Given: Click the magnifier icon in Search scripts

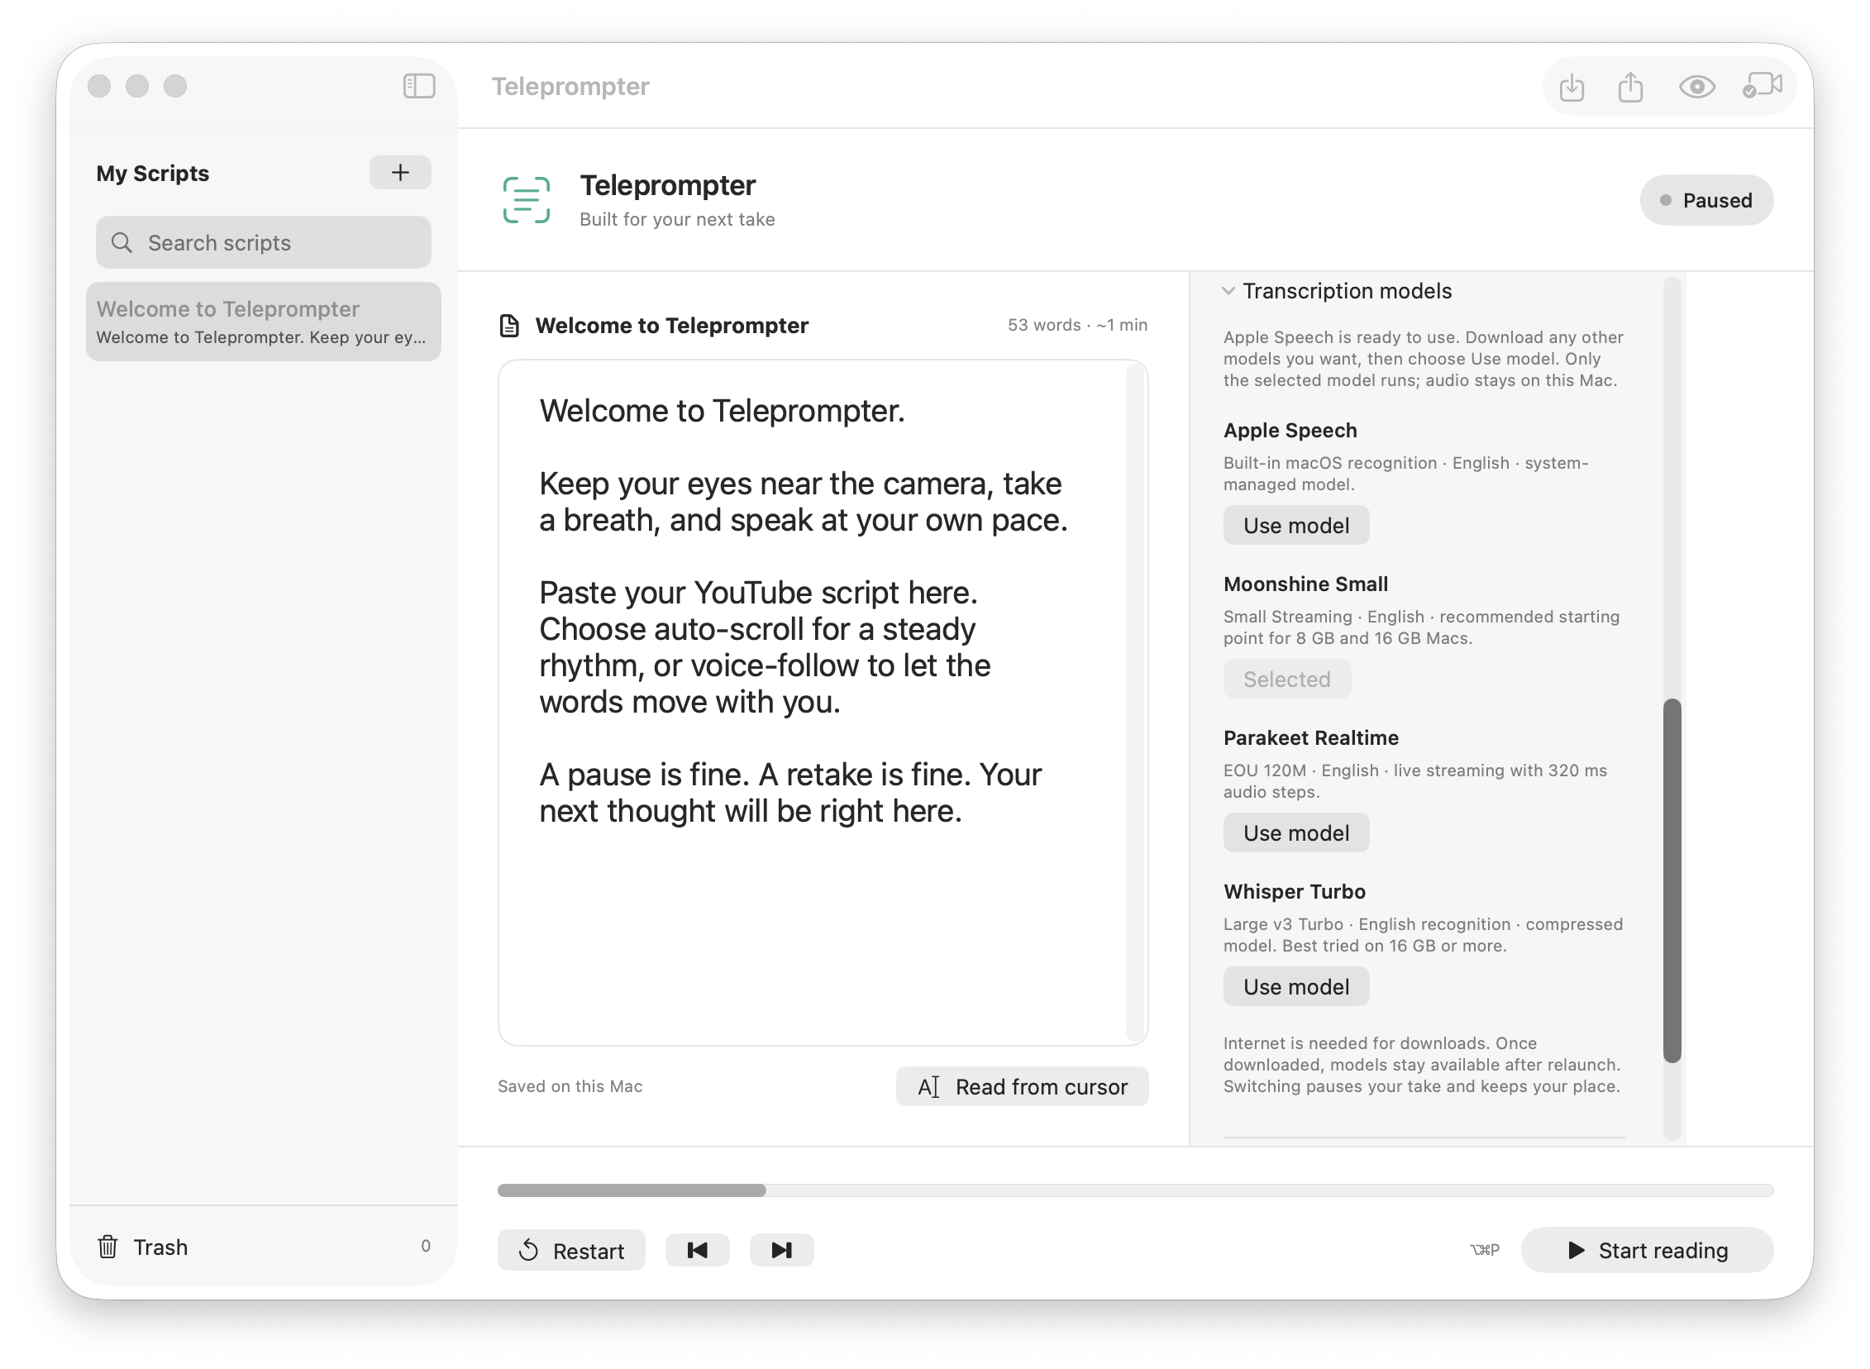Looking at the screenshot, I should [122, 243].
